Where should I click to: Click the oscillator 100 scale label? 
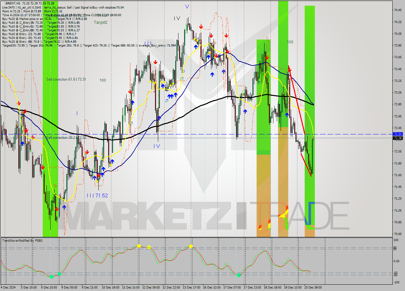tap(396, 240)
